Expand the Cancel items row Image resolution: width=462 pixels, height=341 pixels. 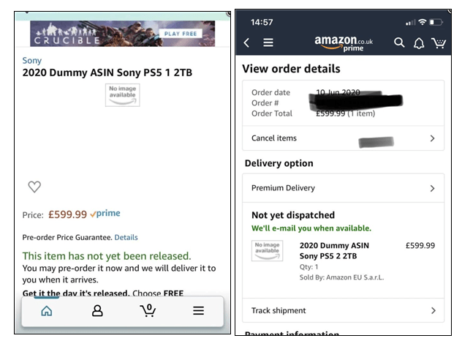[343, 138]
